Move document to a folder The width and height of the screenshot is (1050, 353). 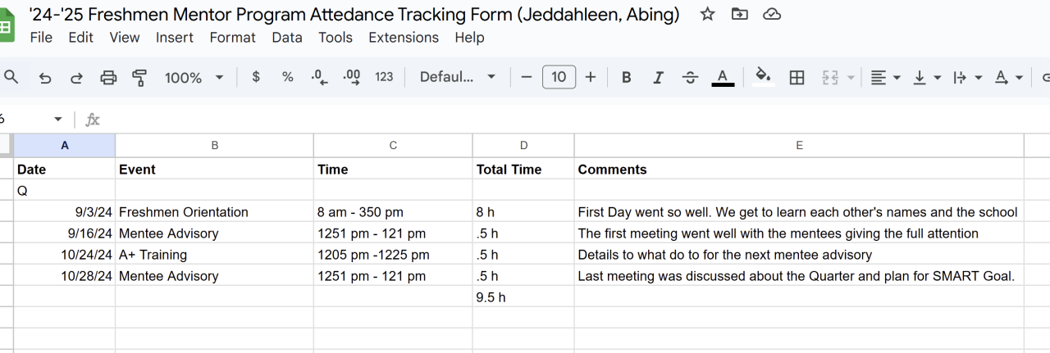[739, 15]
